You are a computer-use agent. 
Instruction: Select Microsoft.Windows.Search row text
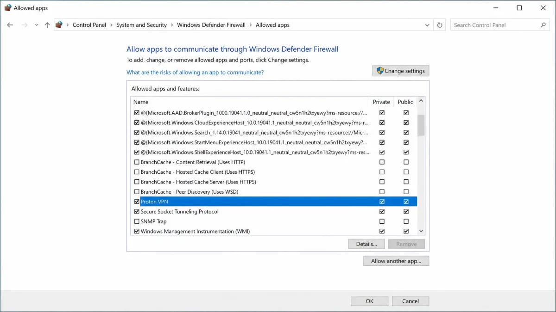point(255,133)
